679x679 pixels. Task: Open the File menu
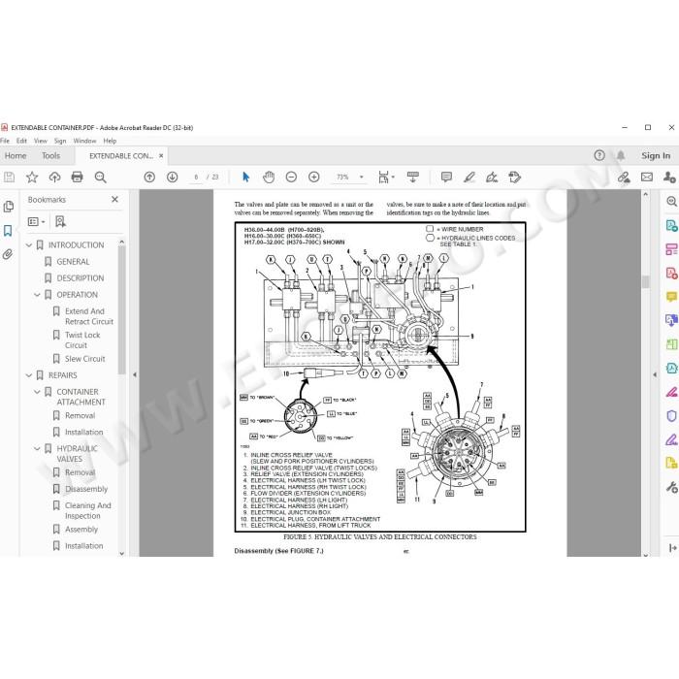coord(5,141)
